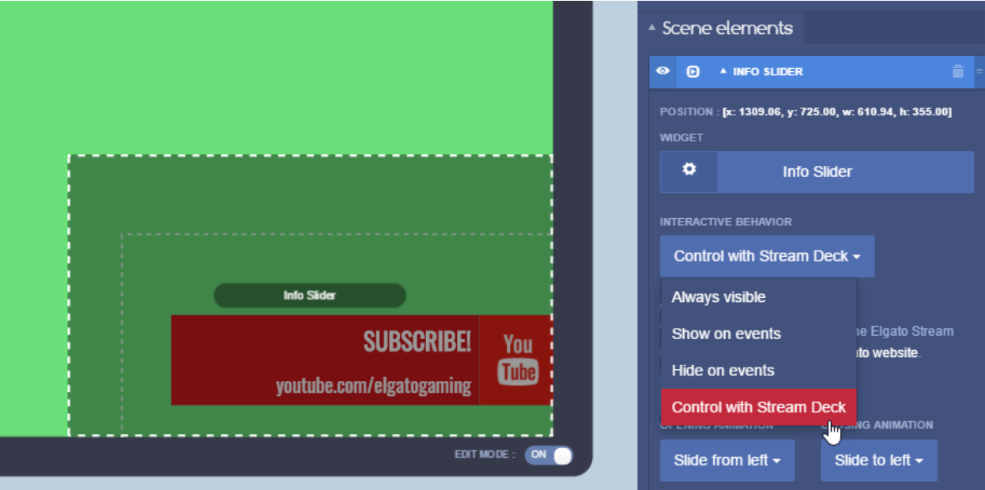985x490 pixels.
Task: Choose Show on events option
Action: [x=726, y=334]
